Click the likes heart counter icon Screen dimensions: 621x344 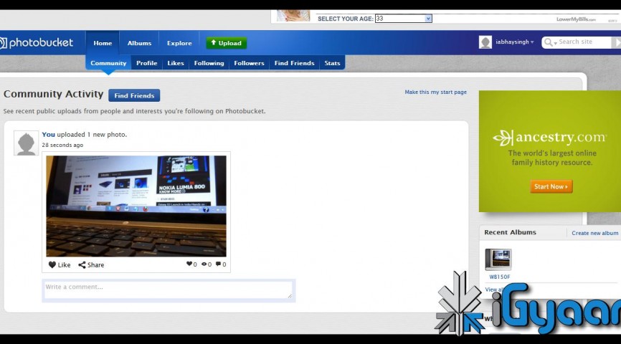click(x=189, y=264)
